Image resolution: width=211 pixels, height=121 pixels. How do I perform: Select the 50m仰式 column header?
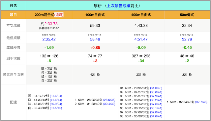tap(187, 15)
